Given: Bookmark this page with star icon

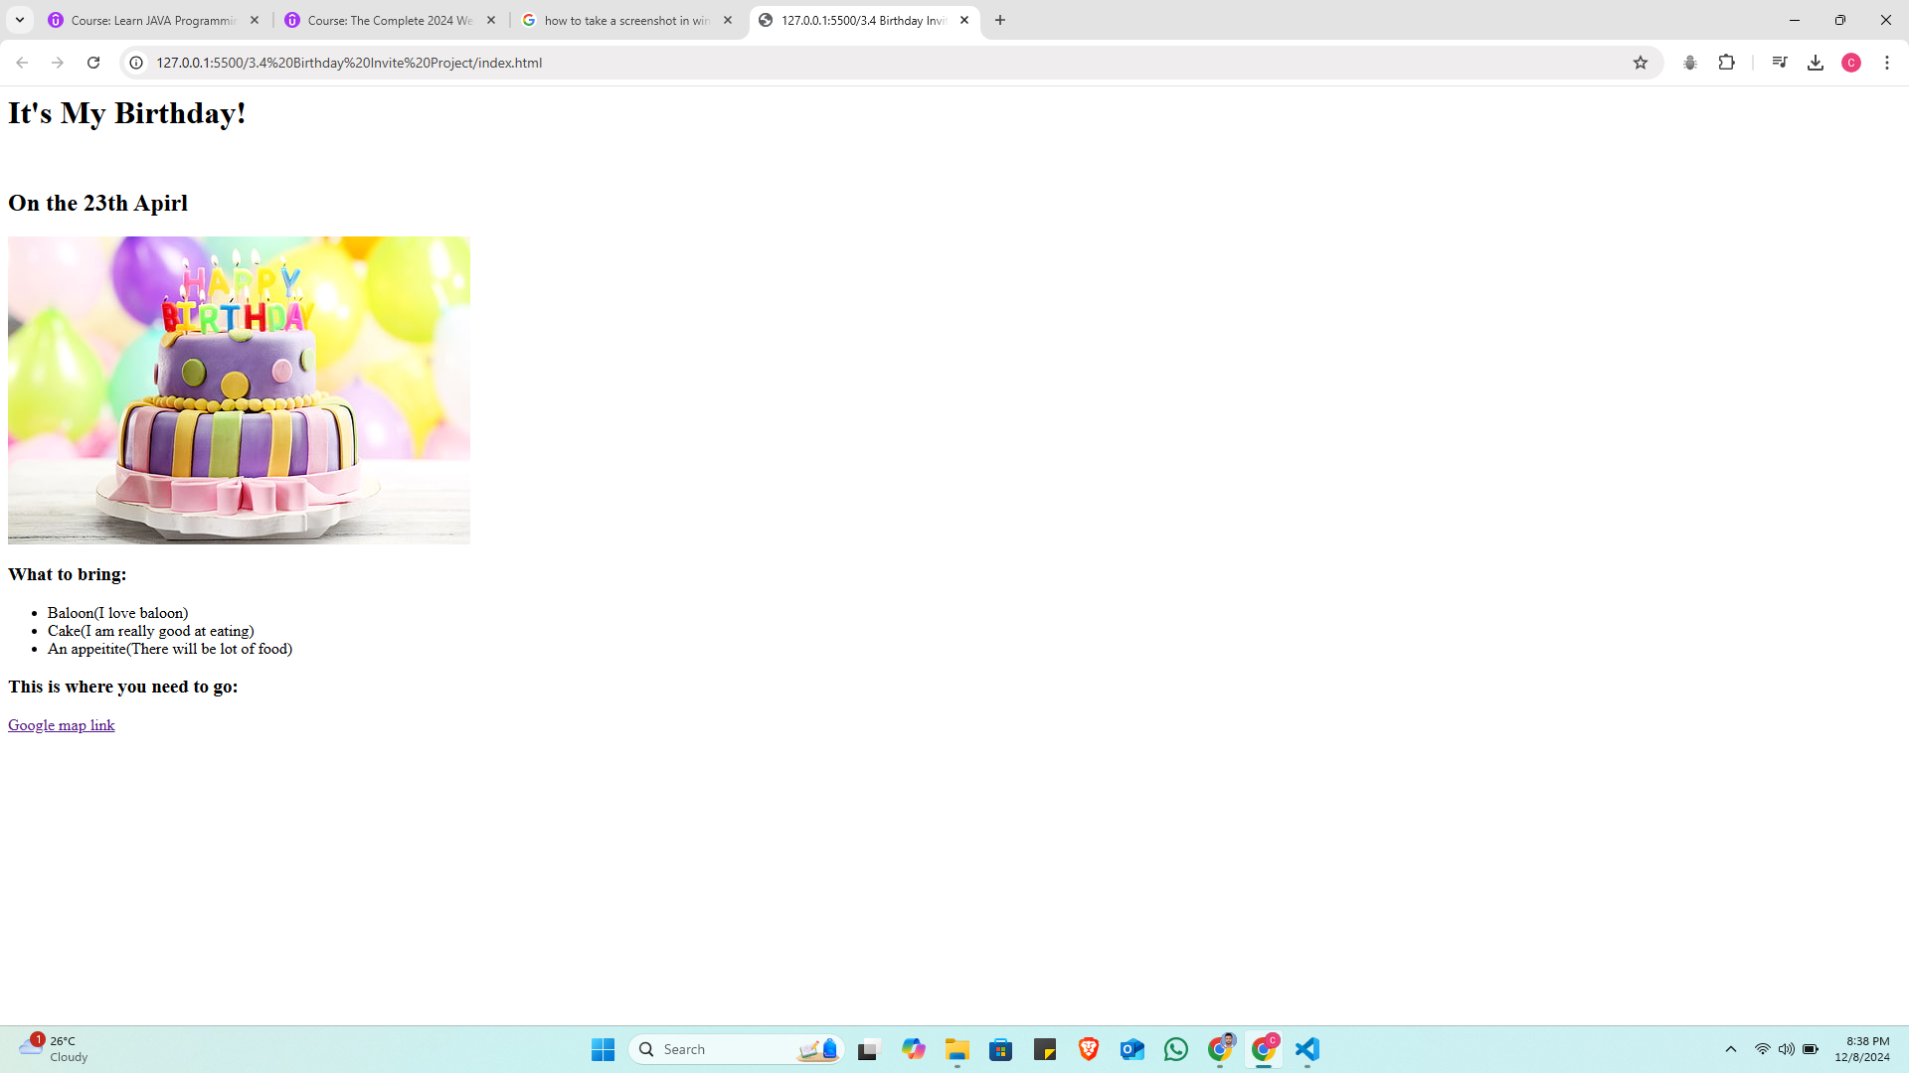Looking at the screenshot, I should coord(1641,63).
